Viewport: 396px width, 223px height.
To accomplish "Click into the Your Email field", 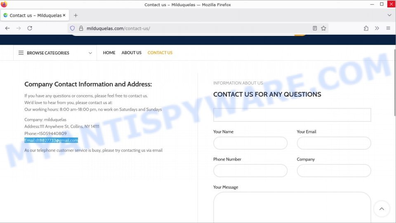I will (x=334, y=143).
